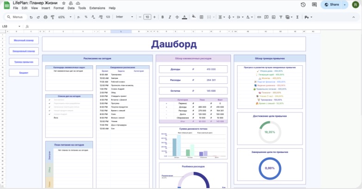
Task: Open the text rotation dropdown
Action: (249, 17)
